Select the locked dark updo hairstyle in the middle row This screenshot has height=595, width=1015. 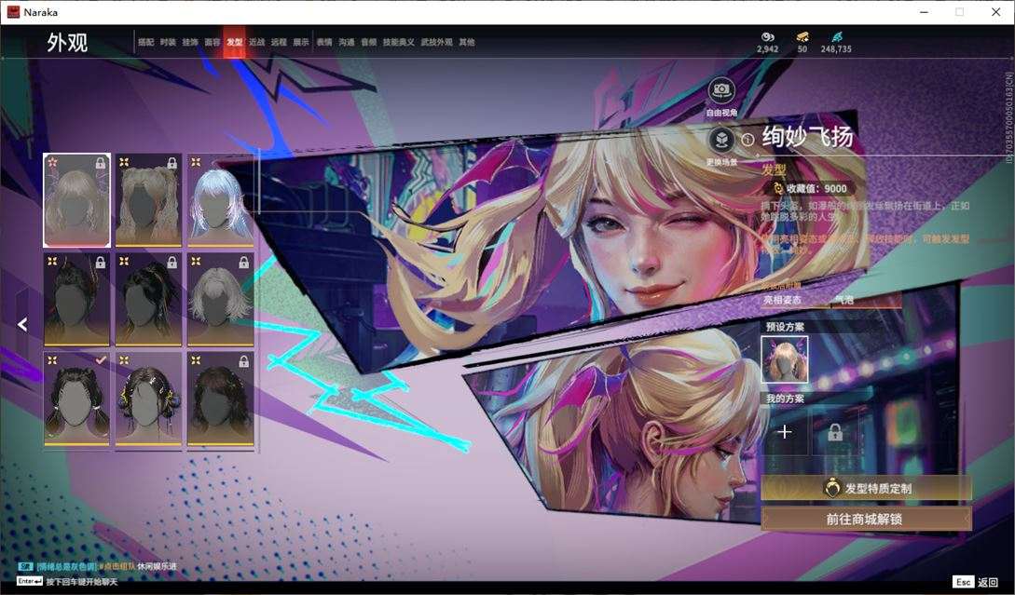coord(77,300)
